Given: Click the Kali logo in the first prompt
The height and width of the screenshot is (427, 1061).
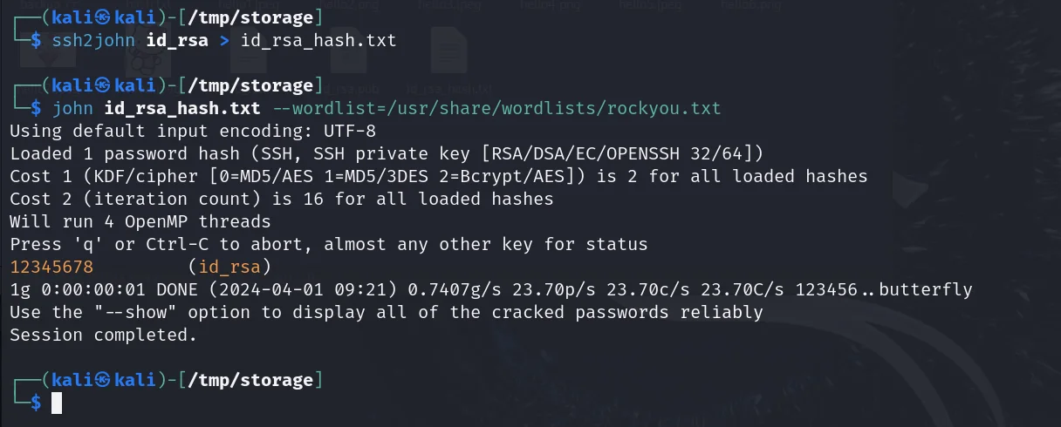Looking at the screenshot, I should tap(102, 18).
